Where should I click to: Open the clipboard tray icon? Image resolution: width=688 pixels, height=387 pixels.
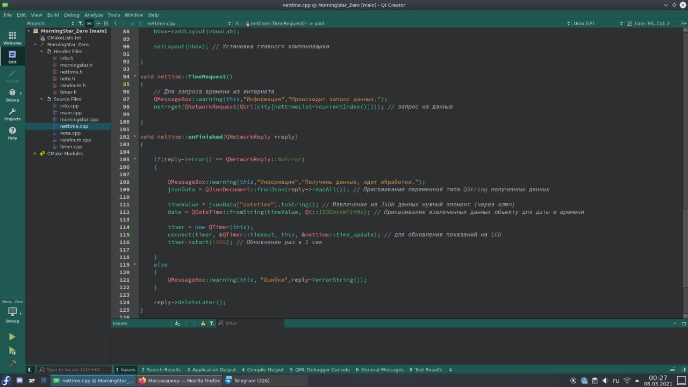(595, 381)
